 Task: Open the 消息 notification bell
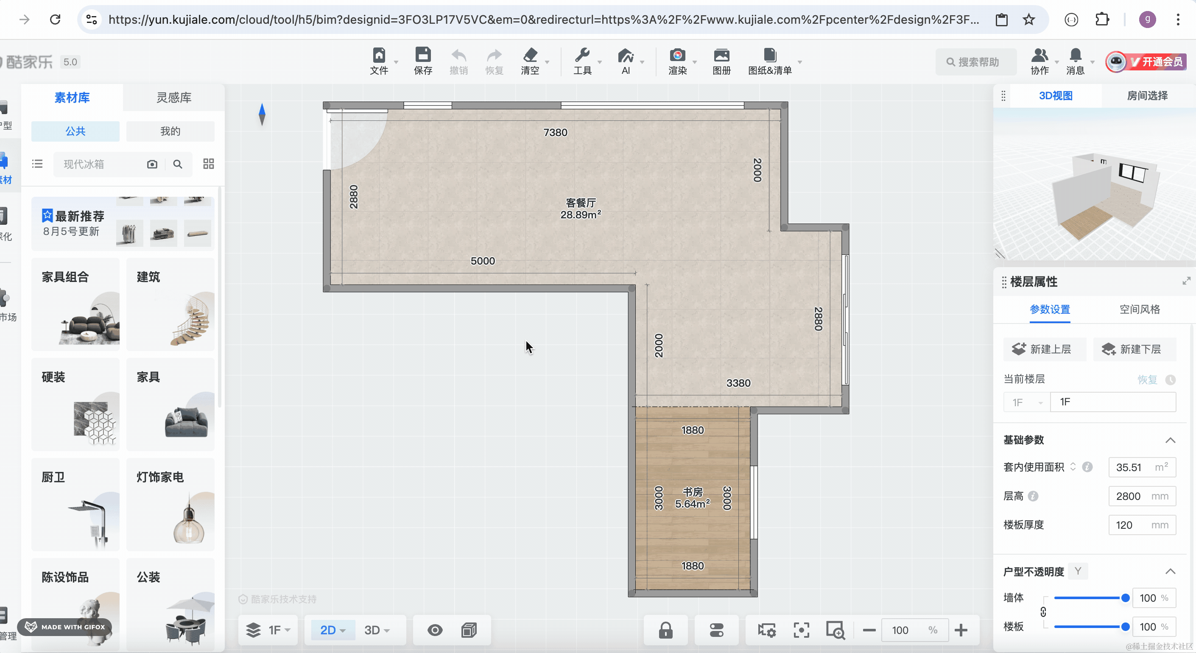point(1075,55)
